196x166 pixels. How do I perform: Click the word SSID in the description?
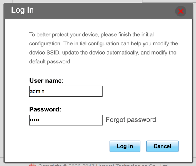coord(53,53)
